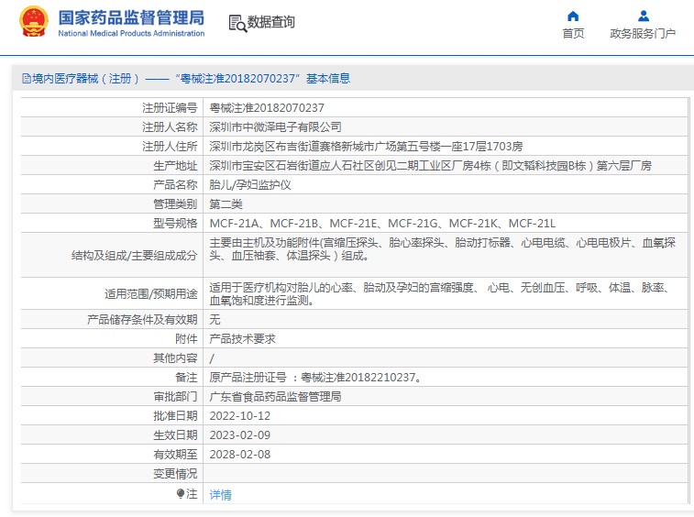Click the 国家药品监督管理局 site title
This screenshot has height=517, width=694.
coord(131,17)
